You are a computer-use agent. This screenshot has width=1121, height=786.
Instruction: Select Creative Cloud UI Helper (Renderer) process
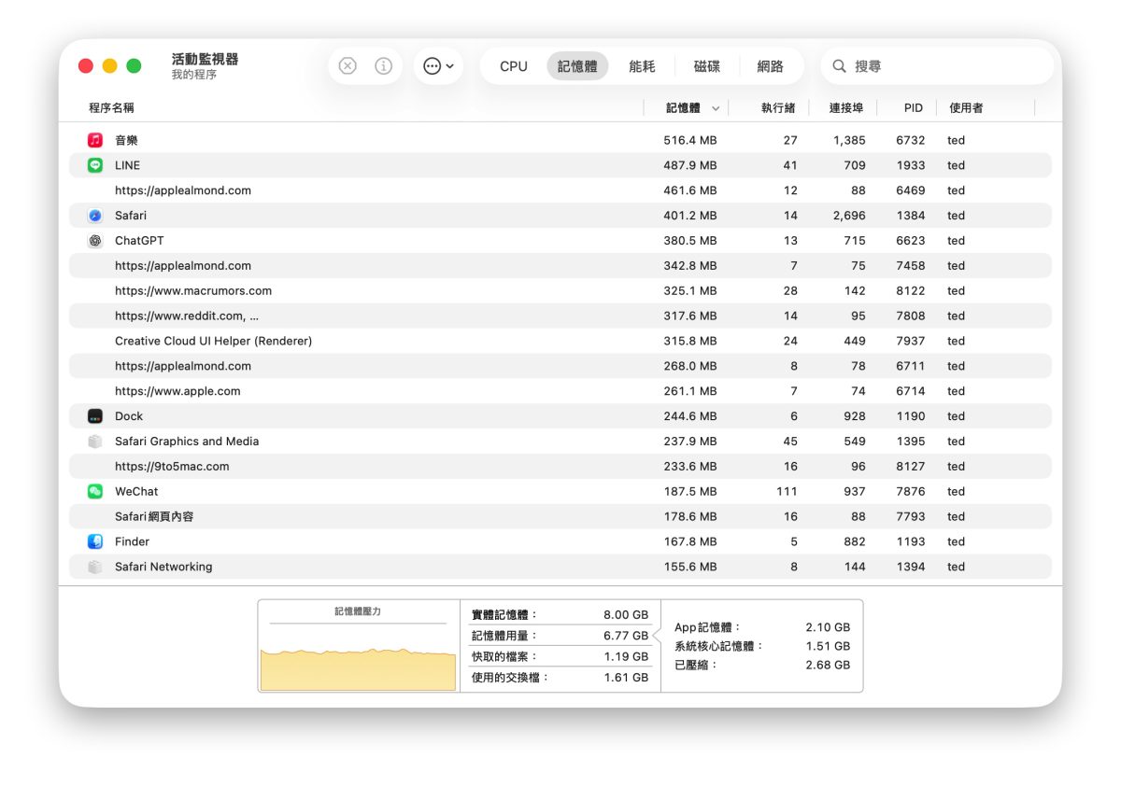(214, 342)
